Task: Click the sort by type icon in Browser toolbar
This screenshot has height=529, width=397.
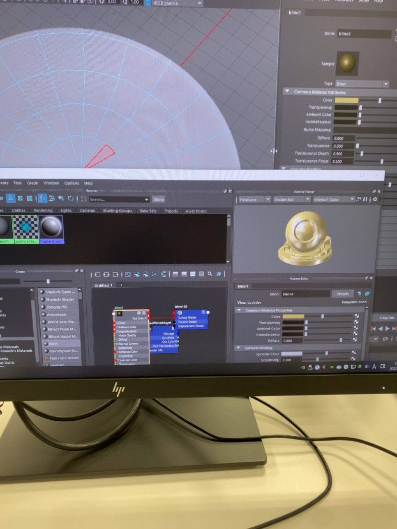Action: [x=52, y=199]
